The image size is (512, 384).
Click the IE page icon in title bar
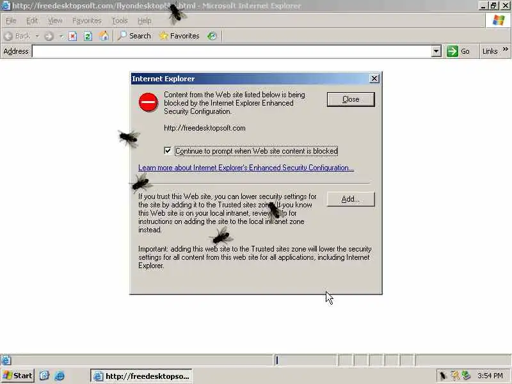pyautogui.click(x=6, y=6)
